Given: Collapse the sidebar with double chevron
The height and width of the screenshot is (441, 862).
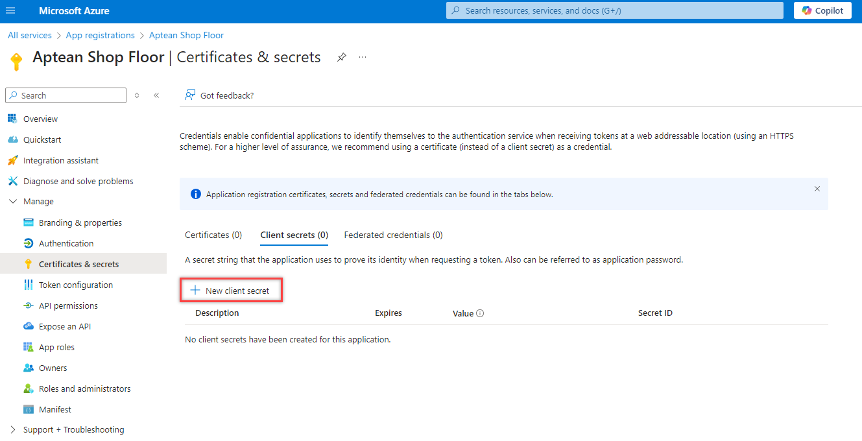Looking at the screenshot, I should pyautogui.click(x=156, y=95).
